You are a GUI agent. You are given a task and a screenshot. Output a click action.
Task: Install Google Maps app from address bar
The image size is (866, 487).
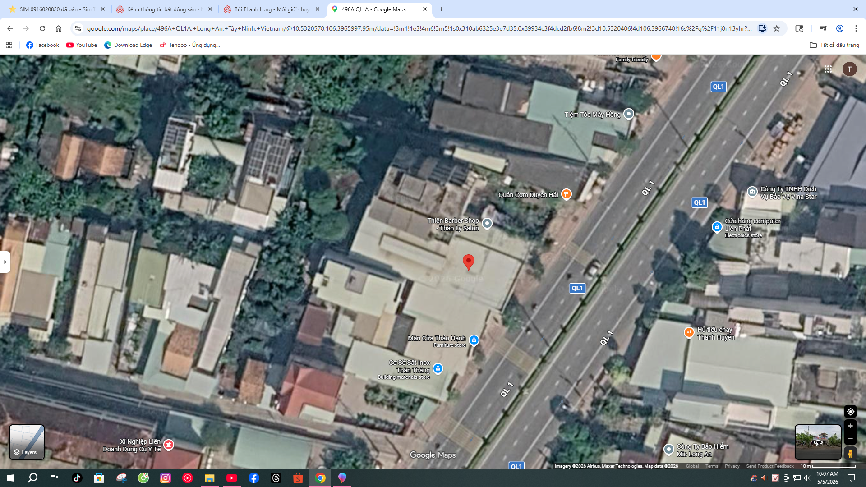[762, 28]
